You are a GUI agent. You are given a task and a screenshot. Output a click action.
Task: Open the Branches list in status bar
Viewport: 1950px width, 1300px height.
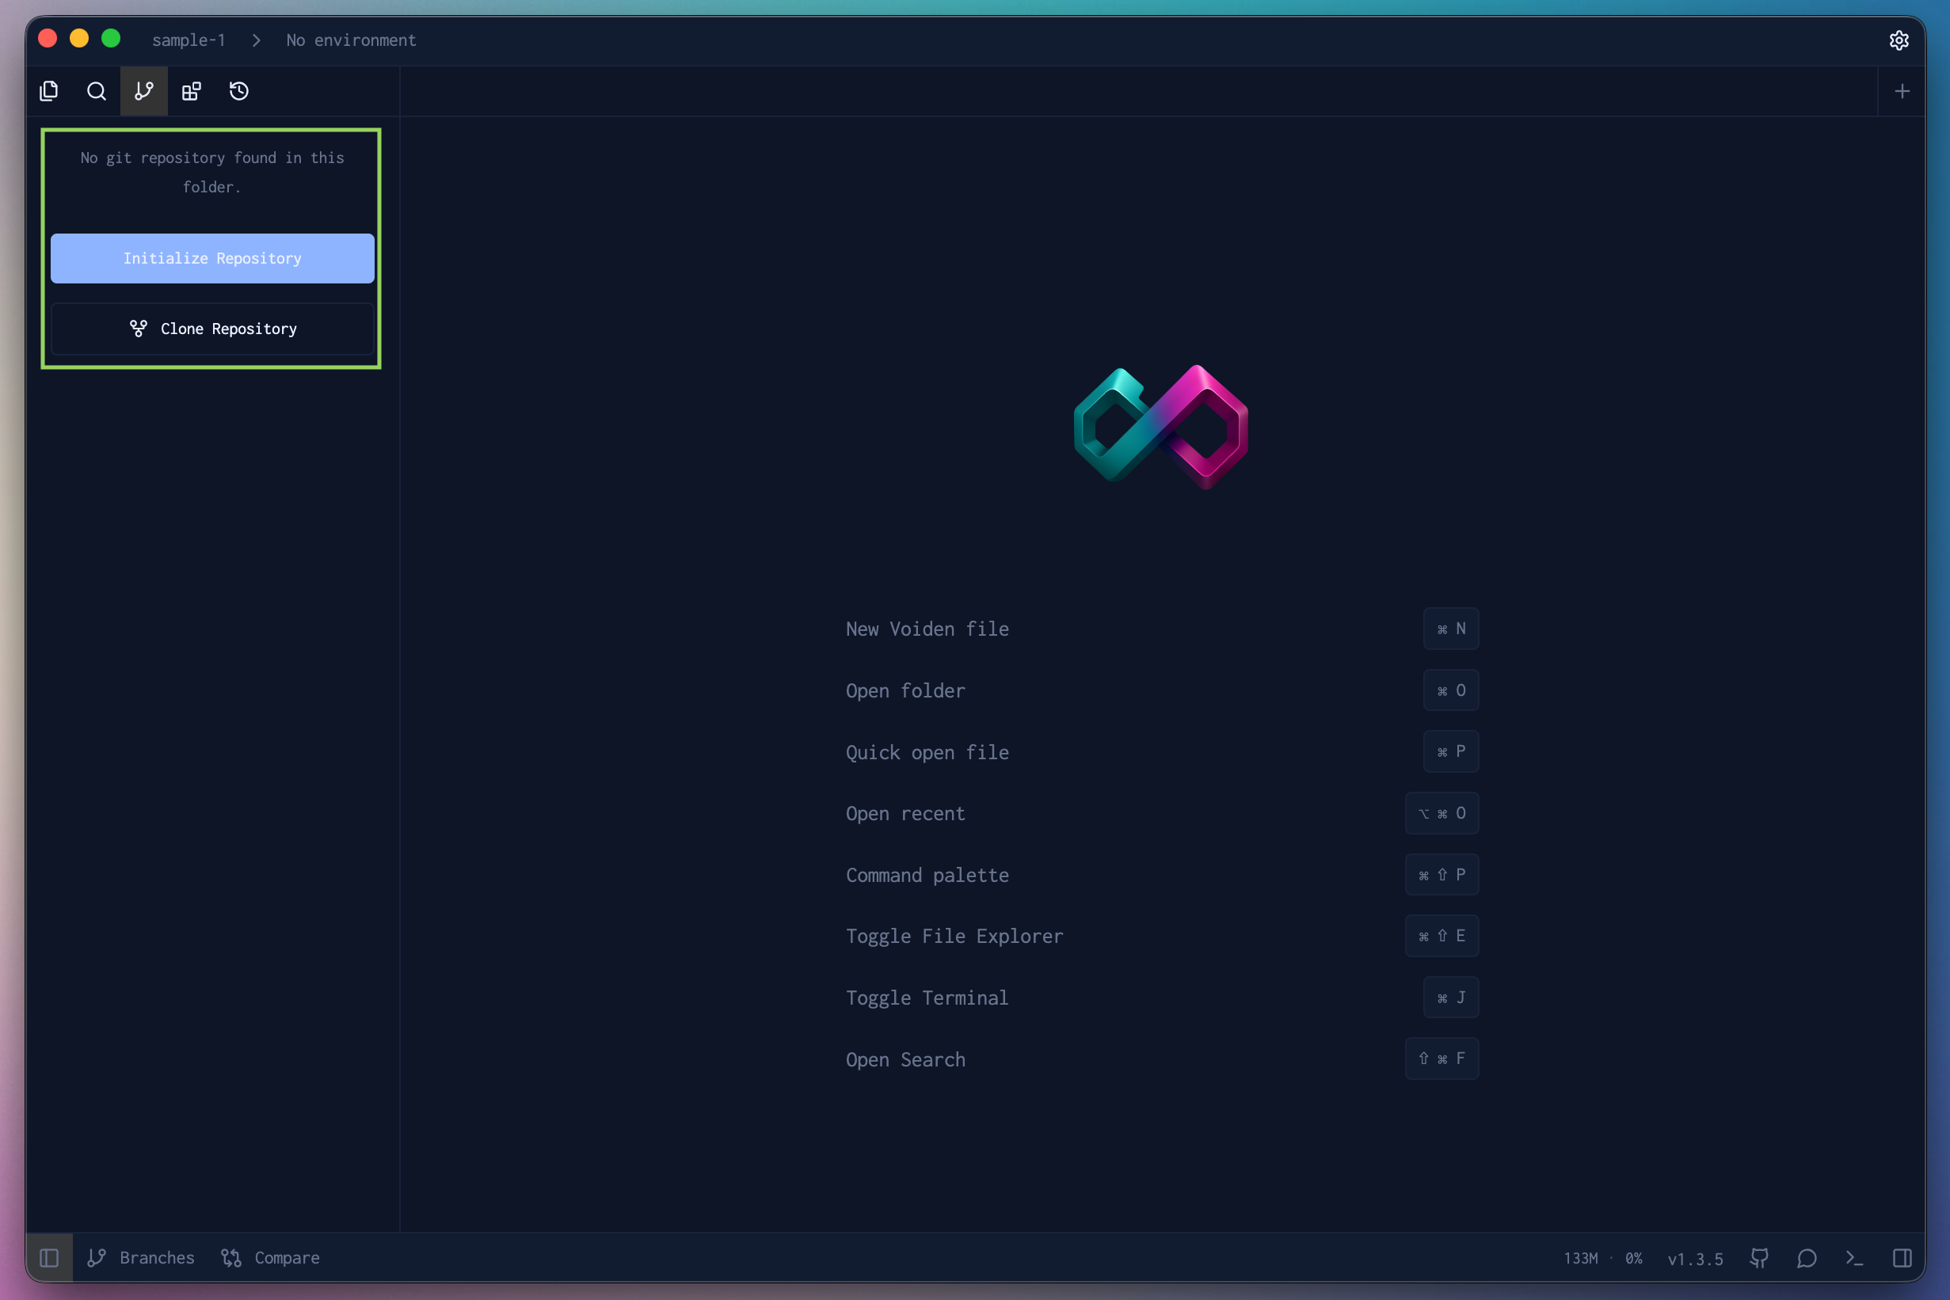[x=141, y=1258]
